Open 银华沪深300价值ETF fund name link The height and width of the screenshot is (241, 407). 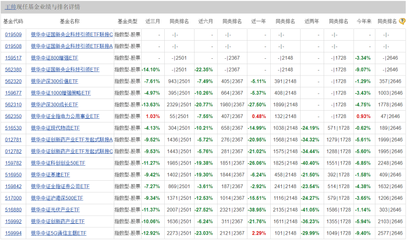coord(54,81)
